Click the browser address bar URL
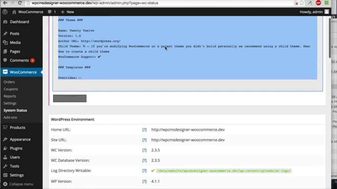This screenshot has height=189, width=337. coord(95,3)
